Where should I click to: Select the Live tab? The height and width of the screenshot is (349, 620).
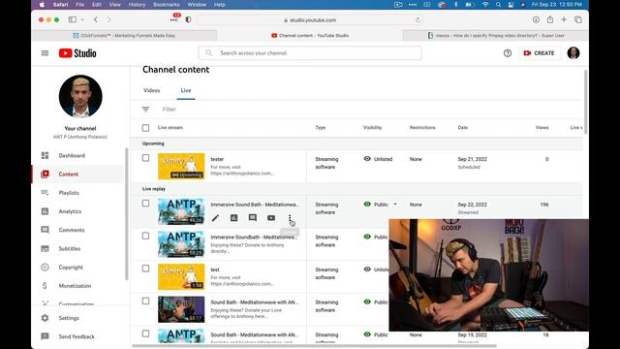pos(186,90)
